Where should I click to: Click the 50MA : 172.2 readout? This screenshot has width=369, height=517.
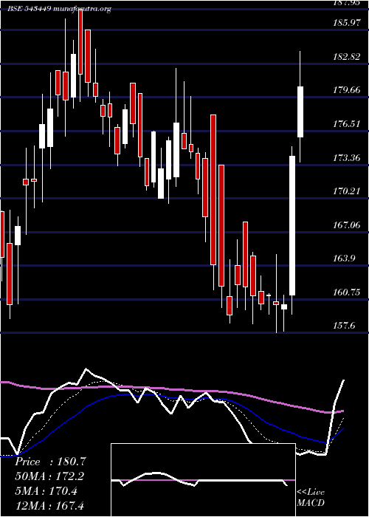(x=49, y=476)
